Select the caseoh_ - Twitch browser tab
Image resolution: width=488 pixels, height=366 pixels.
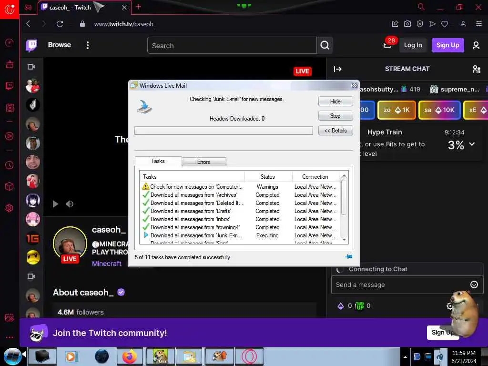(x=84, y=8)
